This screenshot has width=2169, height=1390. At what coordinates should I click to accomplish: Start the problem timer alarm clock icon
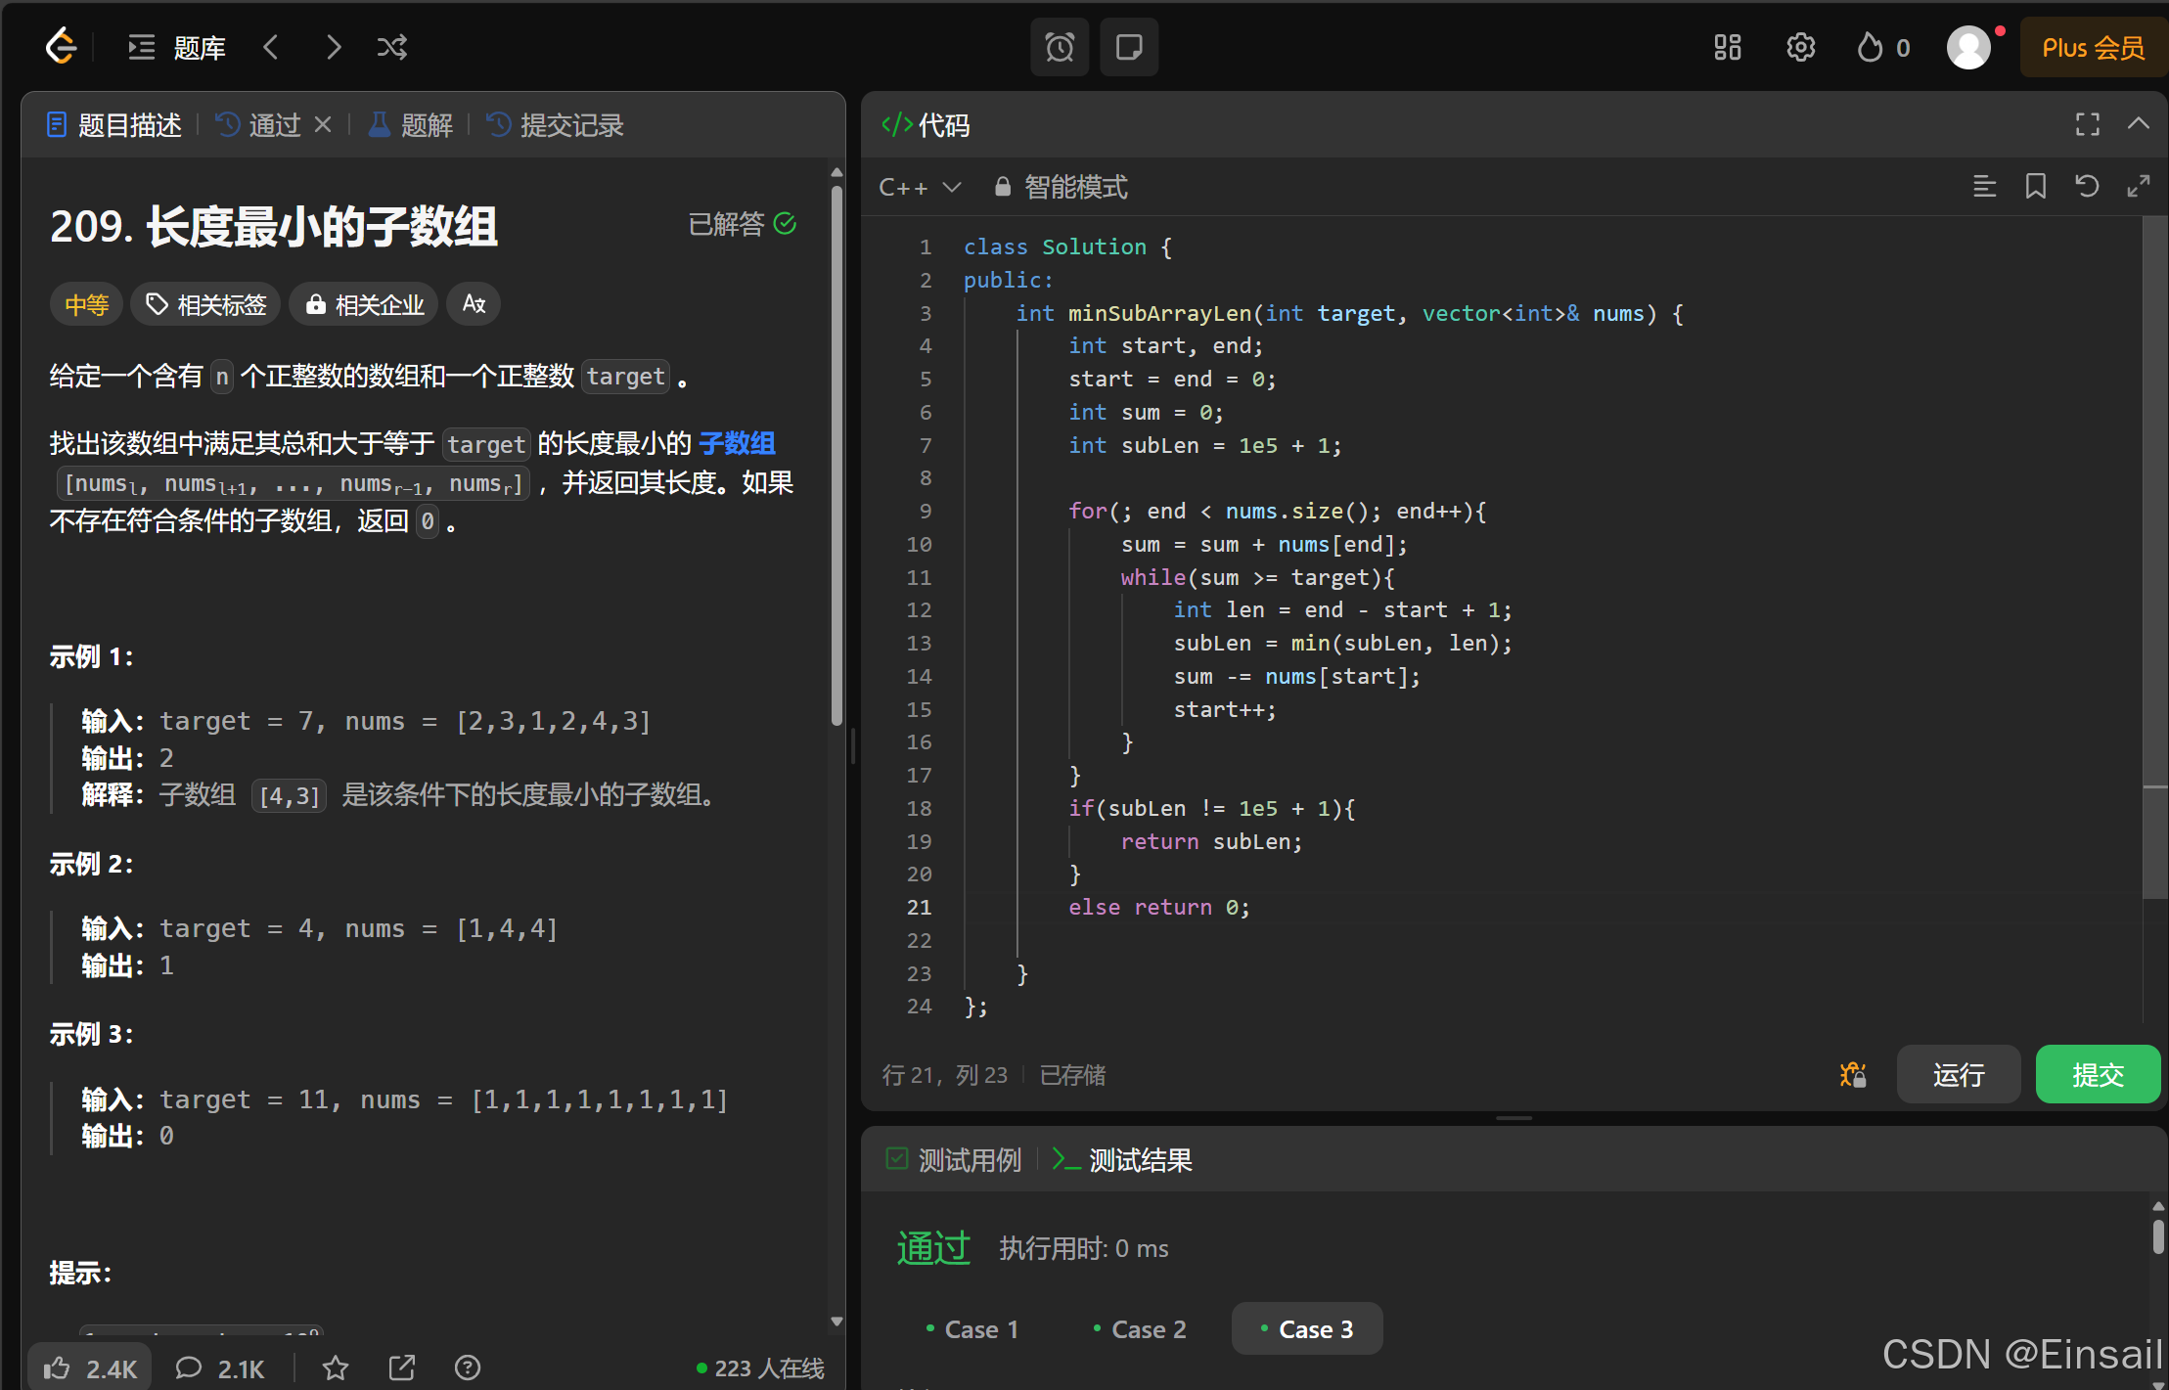[x=1059, y=46]
